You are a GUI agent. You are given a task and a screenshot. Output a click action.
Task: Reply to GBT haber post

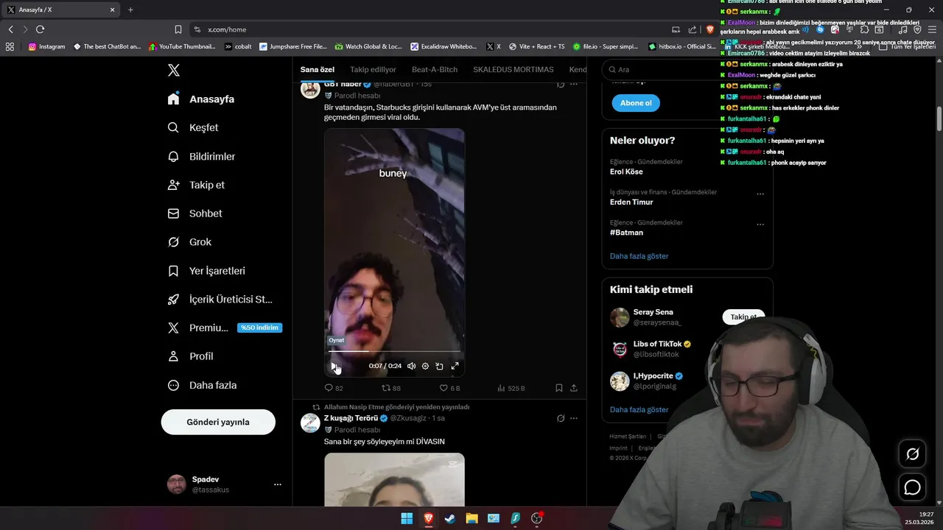334,388
